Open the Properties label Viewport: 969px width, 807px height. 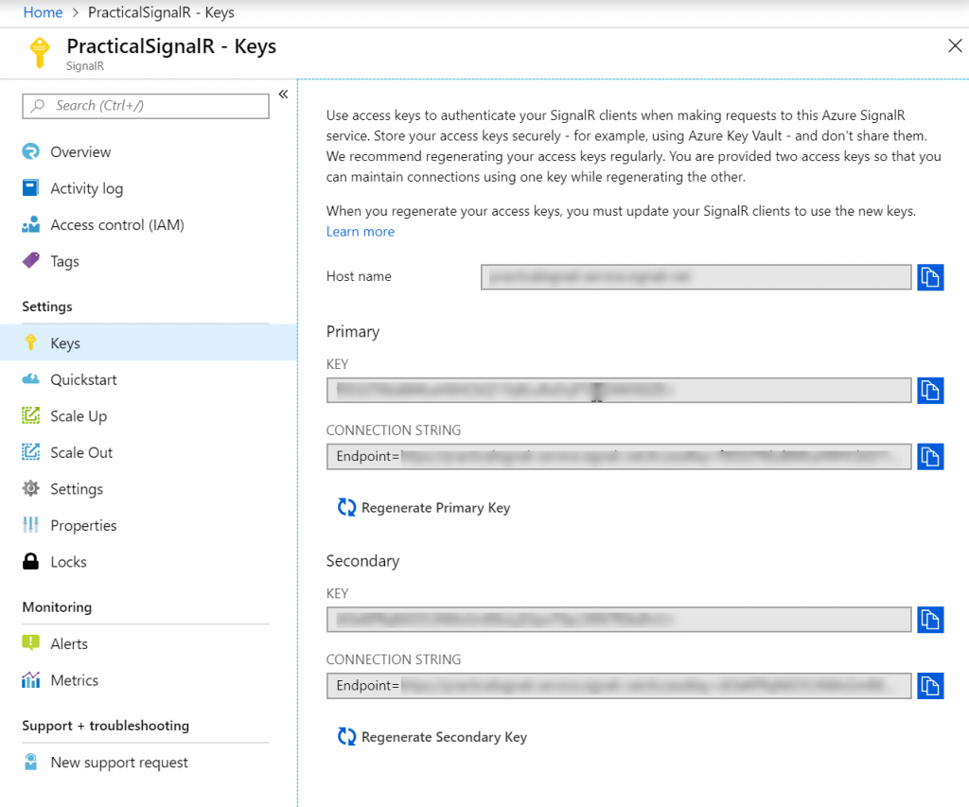[83, 526]
